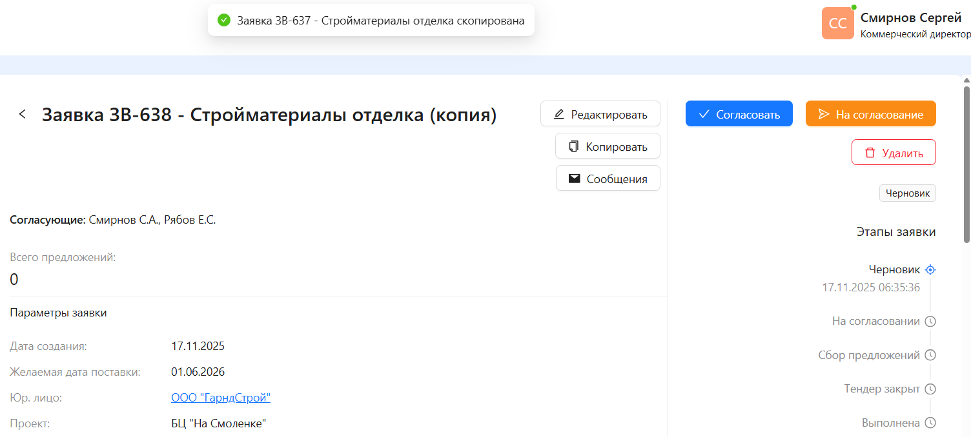Click the clock icon beside На согласовании stage

(x=930, y=320)
